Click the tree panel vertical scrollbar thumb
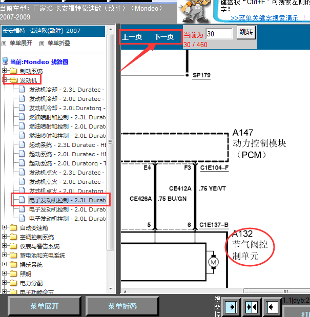310x317 pixels. [x=110, y=142]
